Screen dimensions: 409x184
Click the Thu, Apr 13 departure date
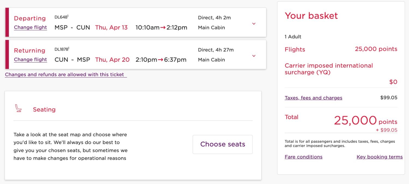click(111, 28)
